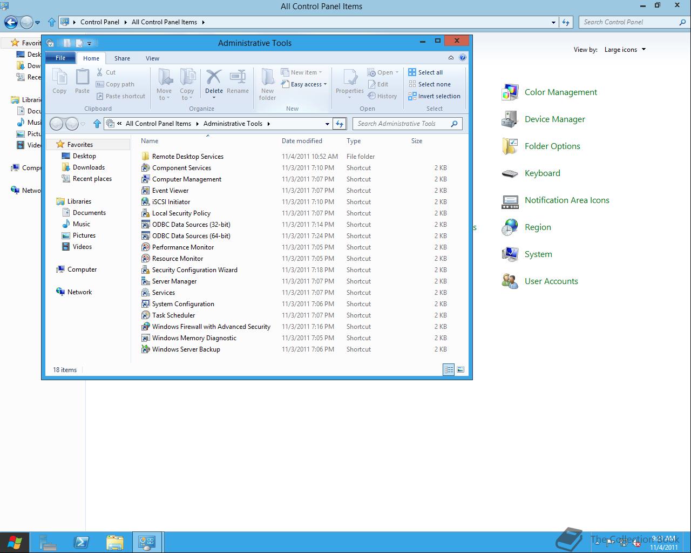Refresh the Administrative Tools address bar

tap(339, 124)
